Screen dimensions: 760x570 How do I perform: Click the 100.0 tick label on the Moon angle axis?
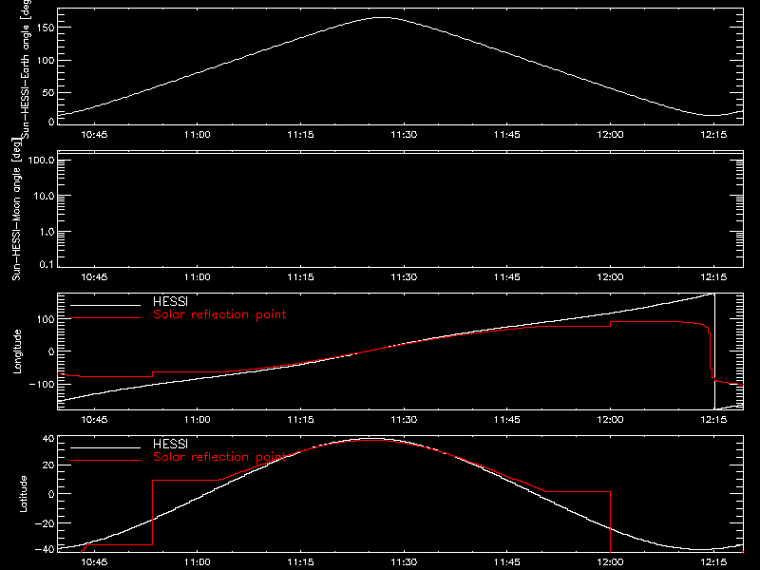pyautogui.click(x=41, y=160)
